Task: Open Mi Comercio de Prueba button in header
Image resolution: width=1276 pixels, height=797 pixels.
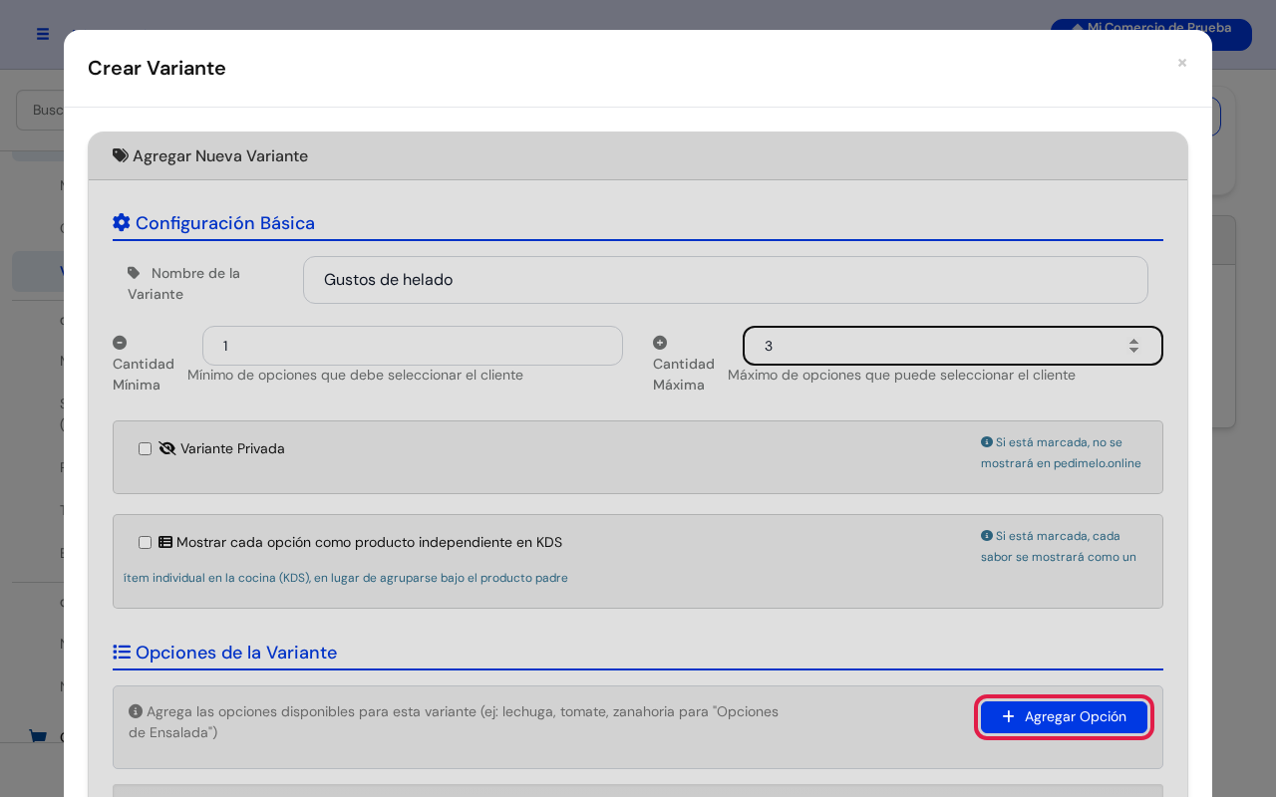Action: point(1151,34)
